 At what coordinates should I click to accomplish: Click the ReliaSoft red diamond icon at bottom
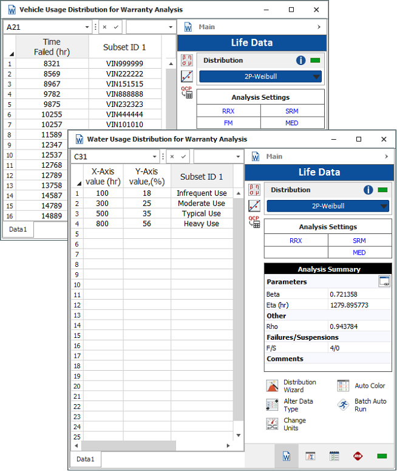pos(358,456)
